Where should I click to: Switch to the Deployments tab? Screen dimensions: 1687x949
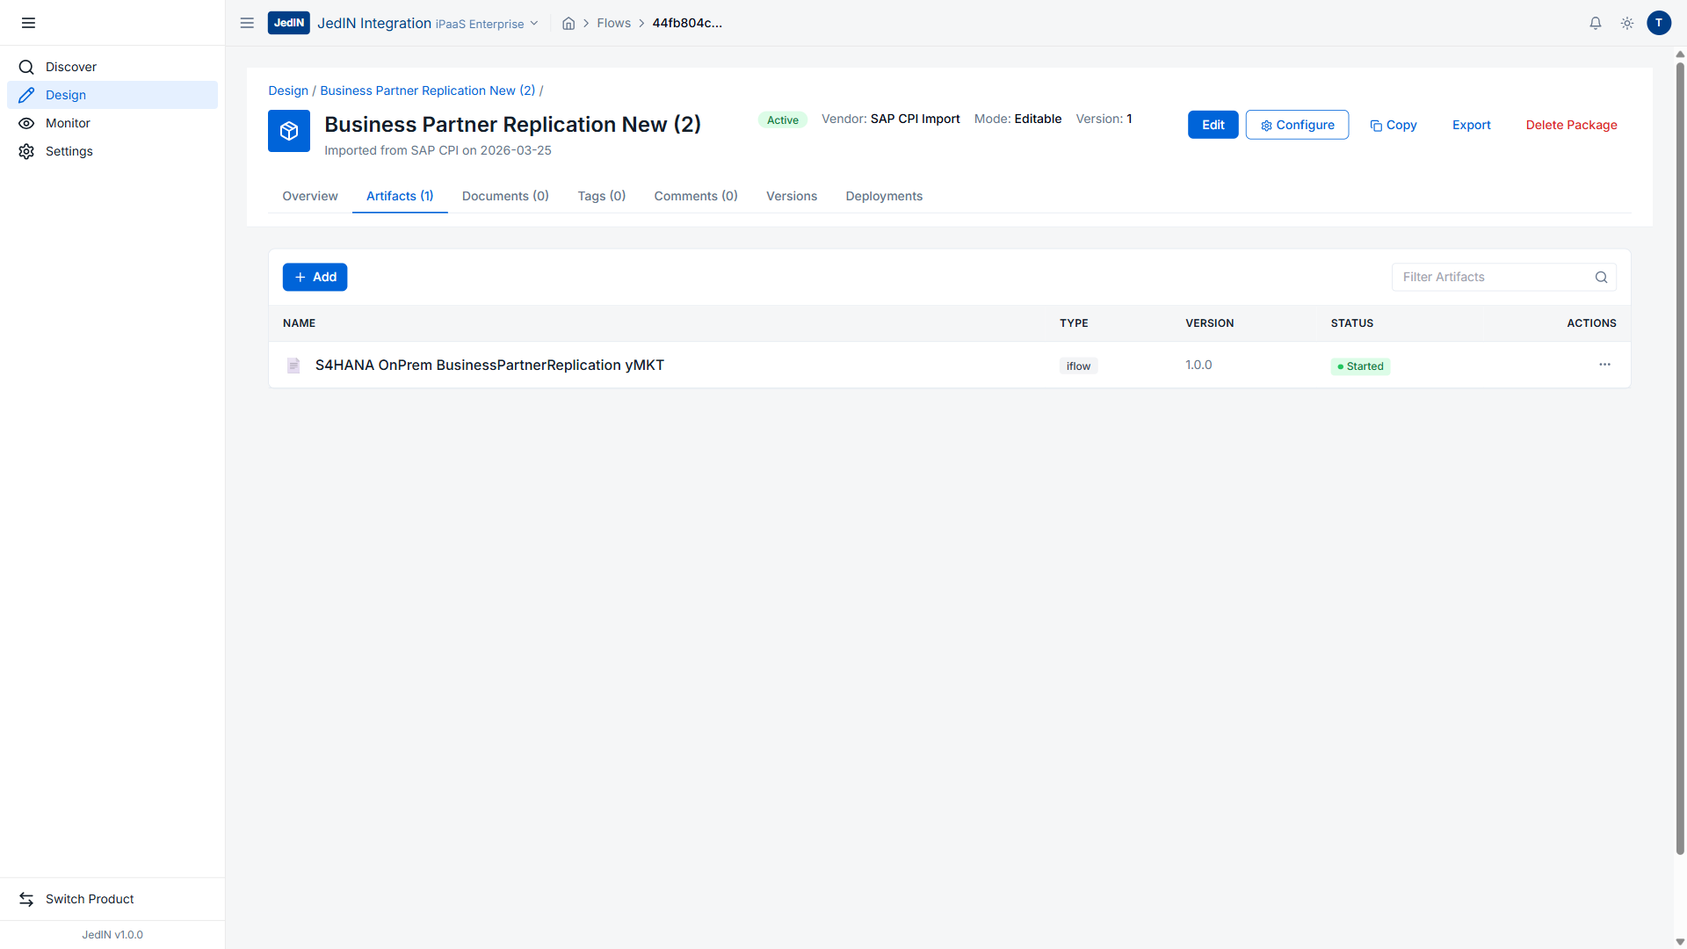coord(884,196)
